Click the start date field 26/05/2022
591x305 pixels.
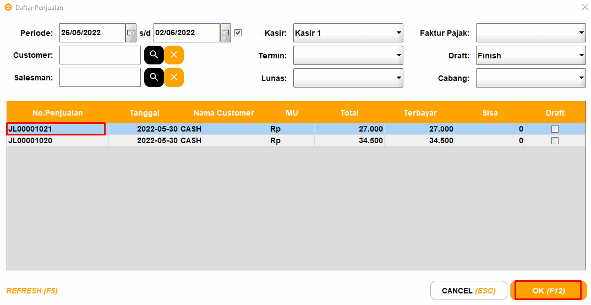pyautogui.click(x=92, y=33)
